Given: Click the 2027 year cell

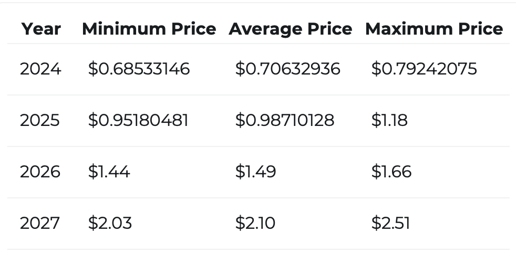Looking at the screenshot, I should pos(40,223).
